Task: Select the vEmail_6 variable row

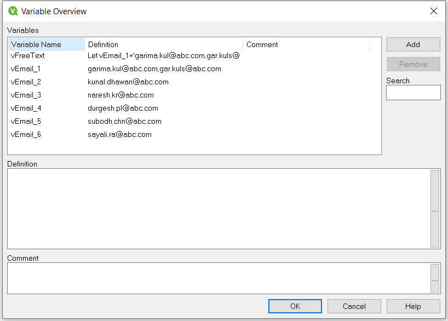Action: 26,134
